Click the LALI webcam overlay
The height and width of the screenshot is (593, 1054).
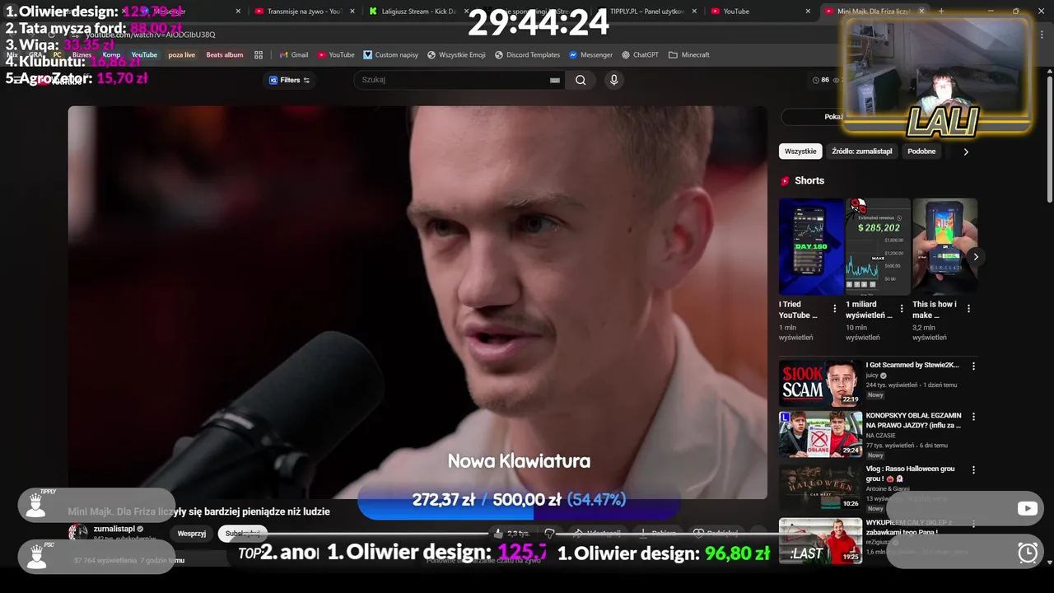click(937, 74)
